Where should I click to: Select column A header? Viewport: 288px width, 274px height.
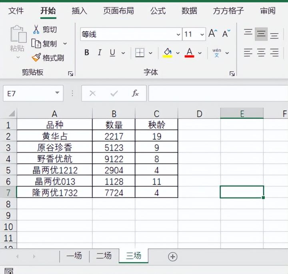pos(54,113)
